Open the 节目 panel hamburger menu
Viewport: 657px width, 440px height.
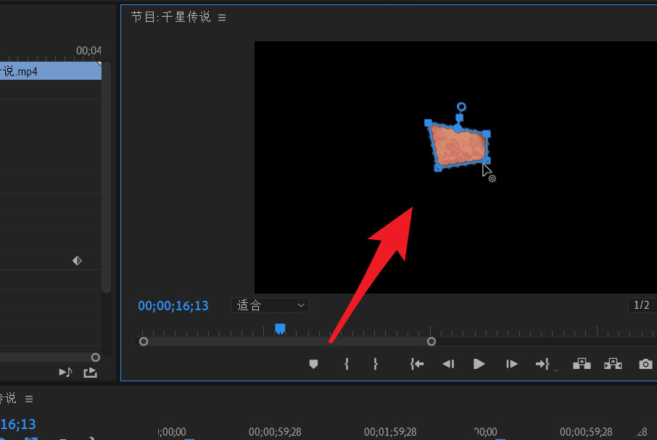point(222,17)
